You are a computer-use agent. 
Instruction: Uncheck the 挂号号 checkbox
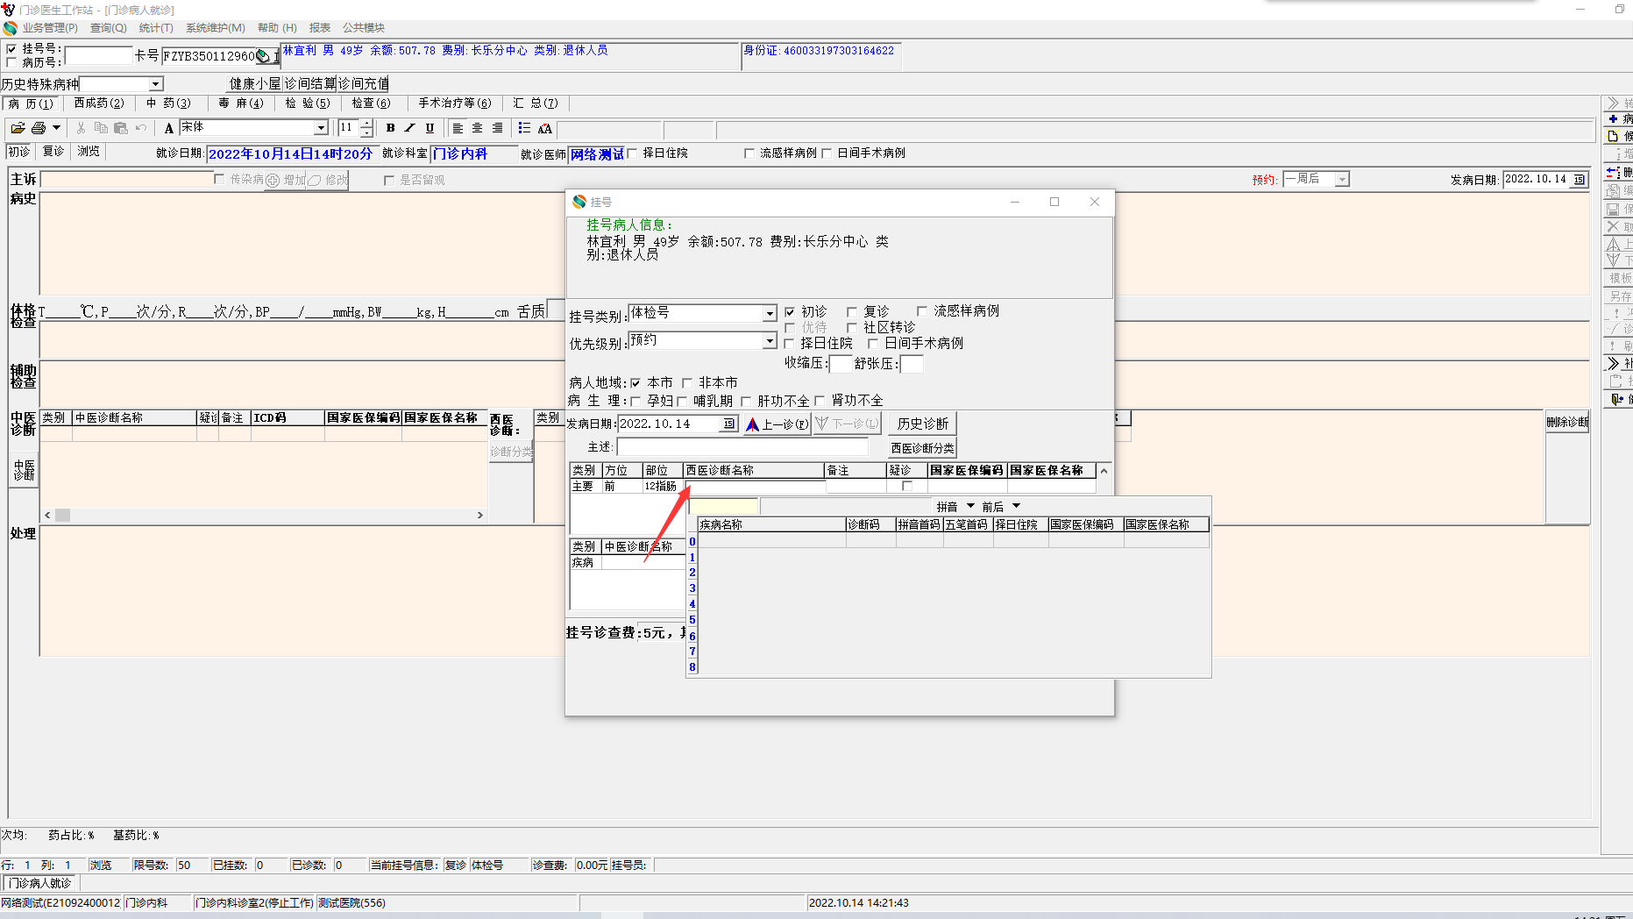tap(11, 49)
